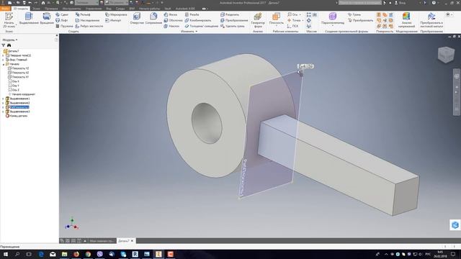Screen dimensions: 461x259
Task: Click Преобразовать в листовой металл
Action: [x=431, y=20]
